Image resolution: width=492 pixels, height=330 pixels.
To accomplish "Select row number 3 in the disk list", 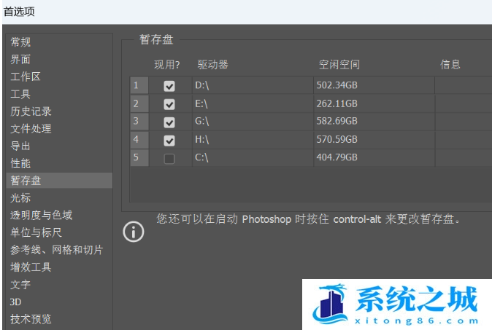I will (139, 121).
